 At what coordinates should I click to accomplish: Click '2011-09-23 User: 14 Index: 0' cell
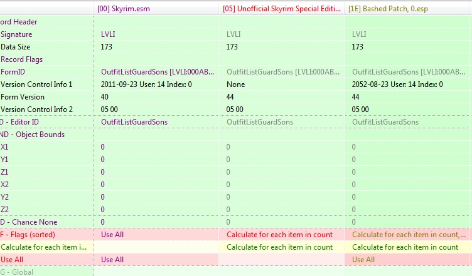coord(146,84)
